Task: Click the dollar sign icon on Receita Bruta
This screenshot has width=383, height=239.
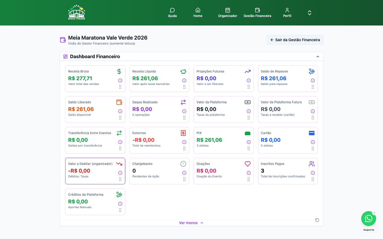Action: tap(119, 71)
